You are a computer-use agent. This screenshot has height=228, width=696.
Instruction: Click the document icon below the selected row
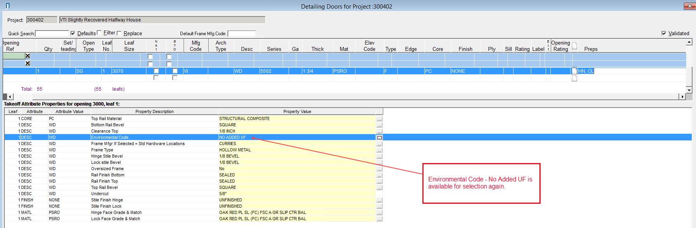574,78
